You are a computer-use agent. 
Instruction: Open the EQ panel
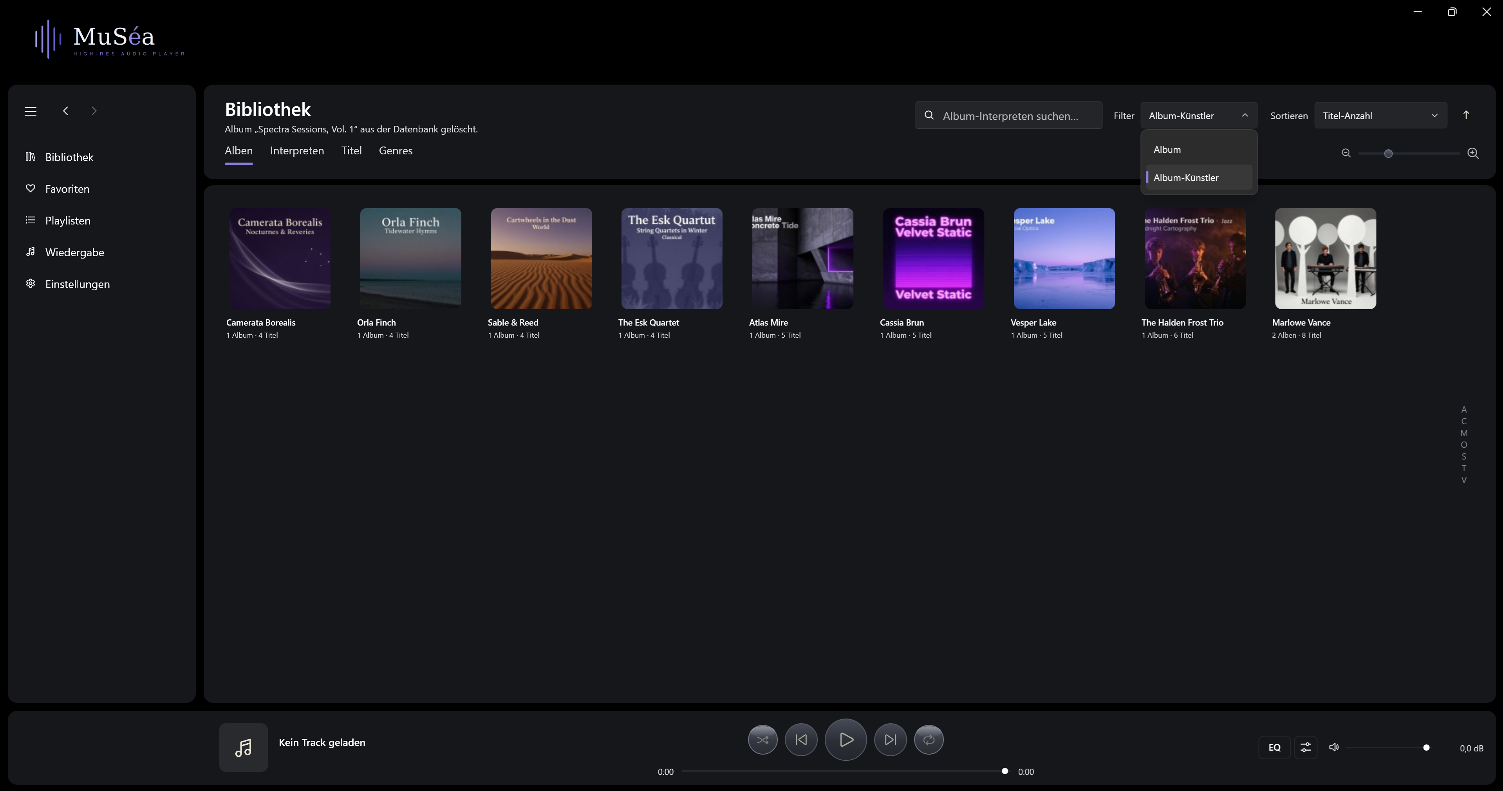[1274, 747]
